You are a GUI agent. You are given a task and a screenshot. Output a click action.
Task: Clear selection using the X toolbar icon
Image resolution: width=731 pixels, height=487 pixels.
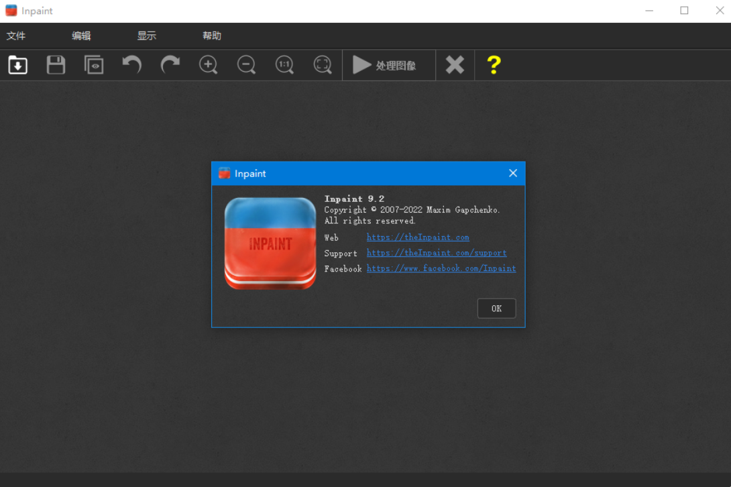click(x=455, y=65)
